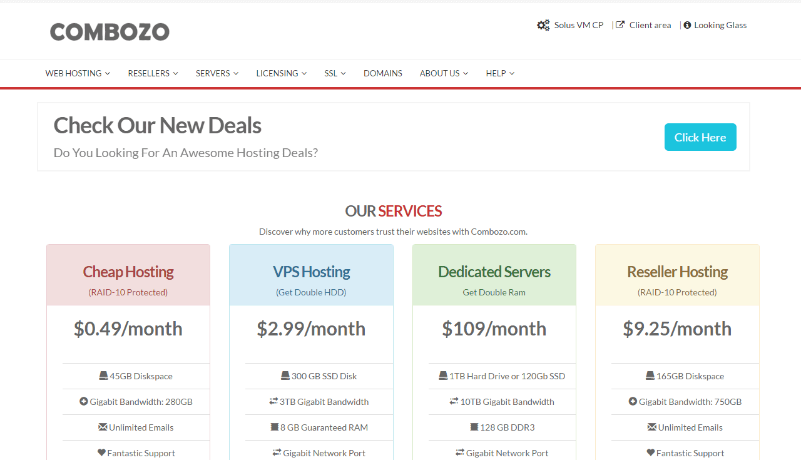This screenshot has width=801, height=460.
Task: Click the gears icon beside Solus VM CP
Action: pyautogui.click(x=543, y=26)
